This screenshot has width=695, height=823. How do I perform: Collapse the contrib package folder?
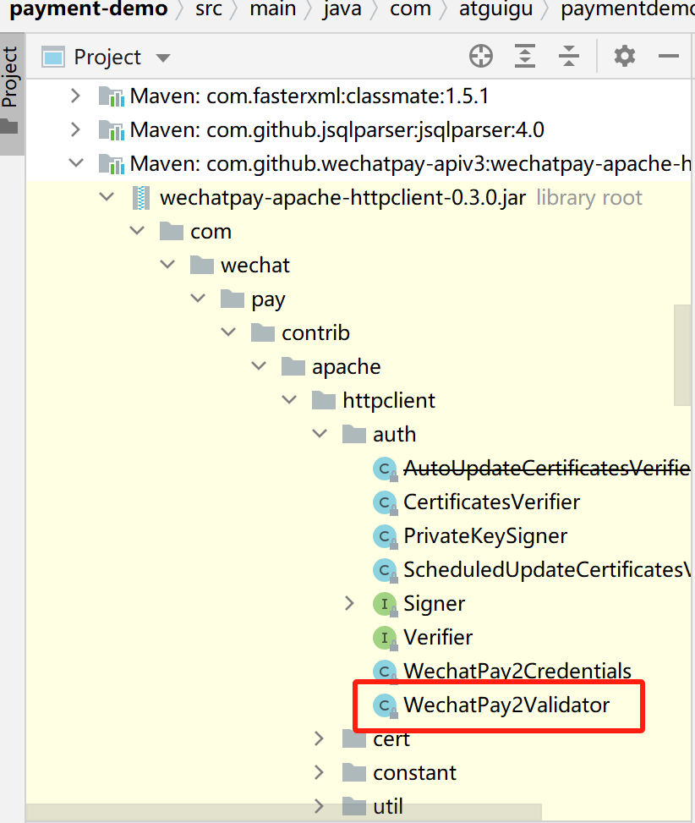point(228,332)
